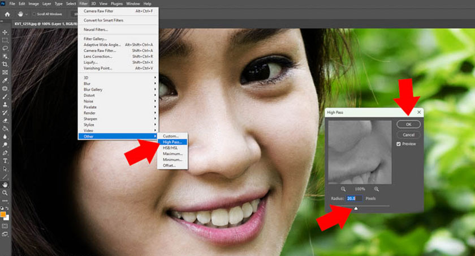
Task: Click the Radius value field
Action: pyautogui.click(x=354, y=198)
